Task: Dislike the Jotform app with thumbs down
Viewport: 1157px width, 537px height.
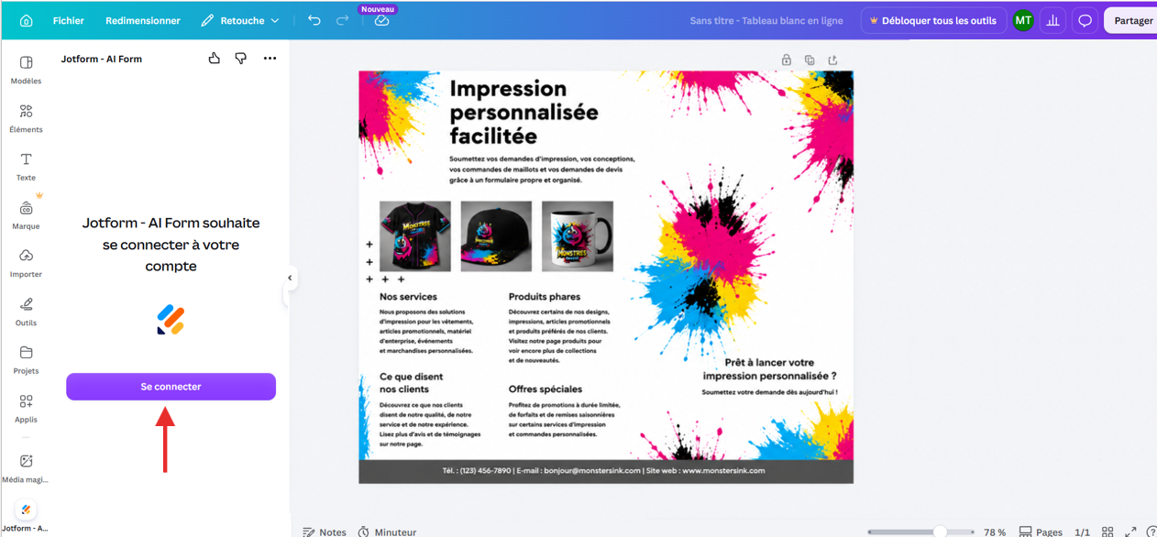Action: click(240, 59)
